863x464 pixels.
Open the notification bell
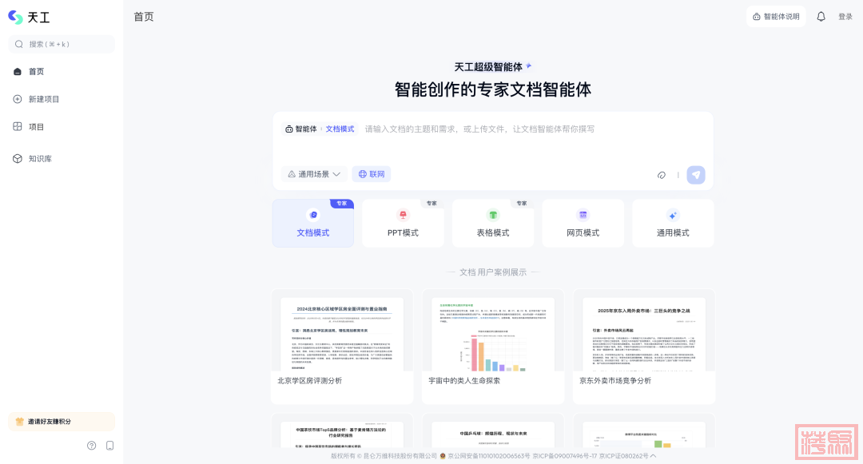pos(821,16)
